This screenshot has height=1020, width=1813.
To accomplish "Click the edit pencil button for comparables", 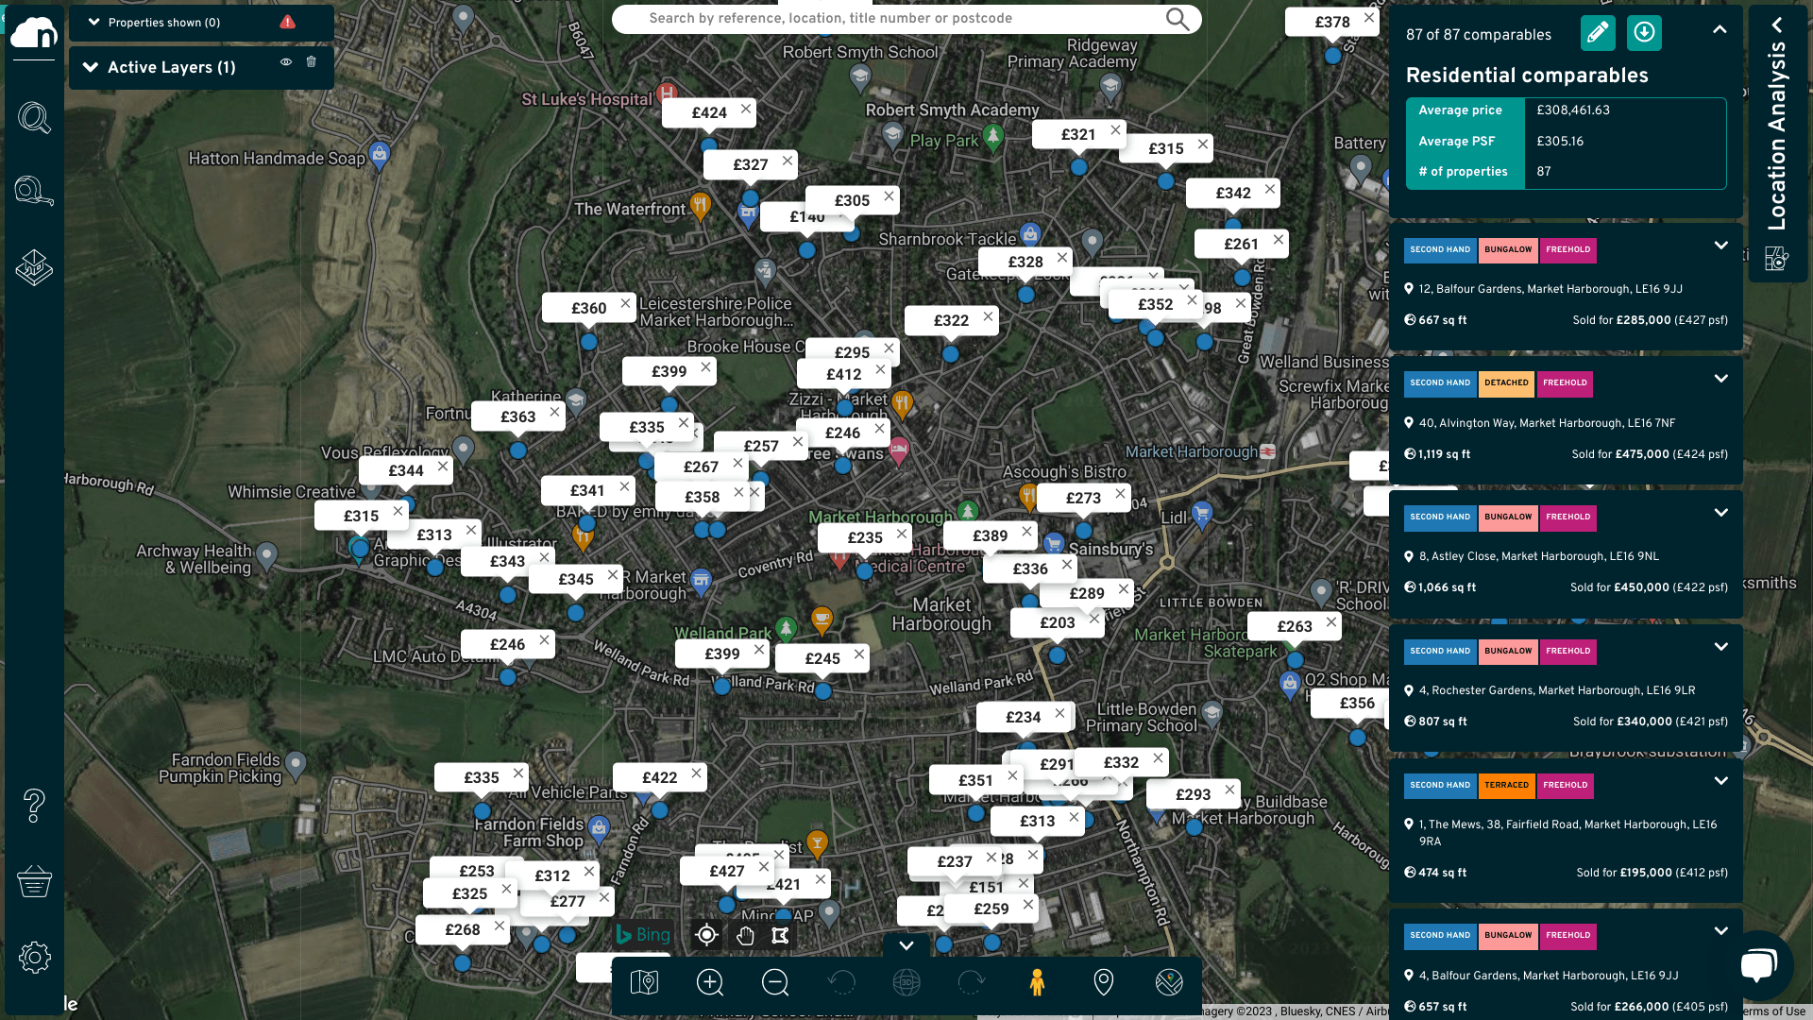I will pyautogui.click(x=1598, y=33).
